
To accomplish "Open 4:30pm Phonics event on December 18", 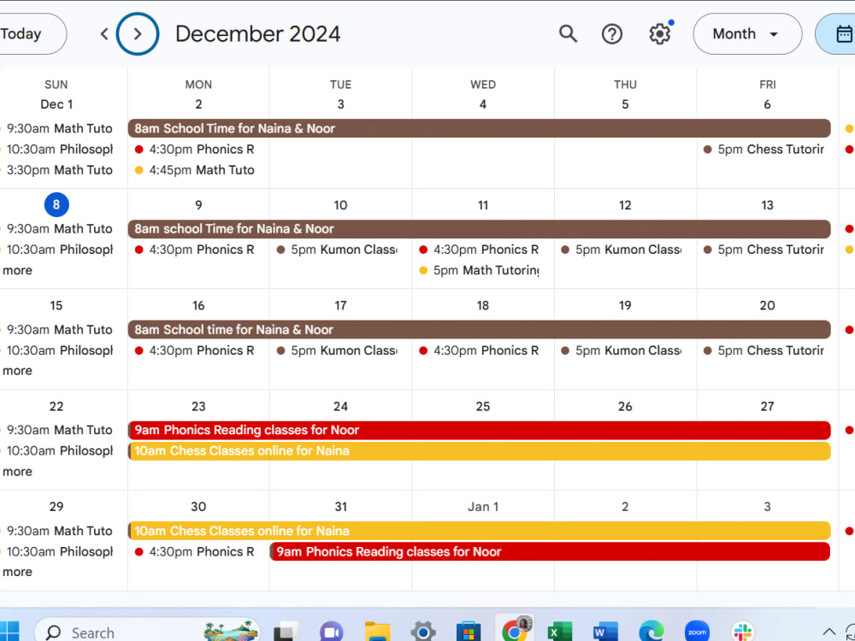I will (480, 350).
